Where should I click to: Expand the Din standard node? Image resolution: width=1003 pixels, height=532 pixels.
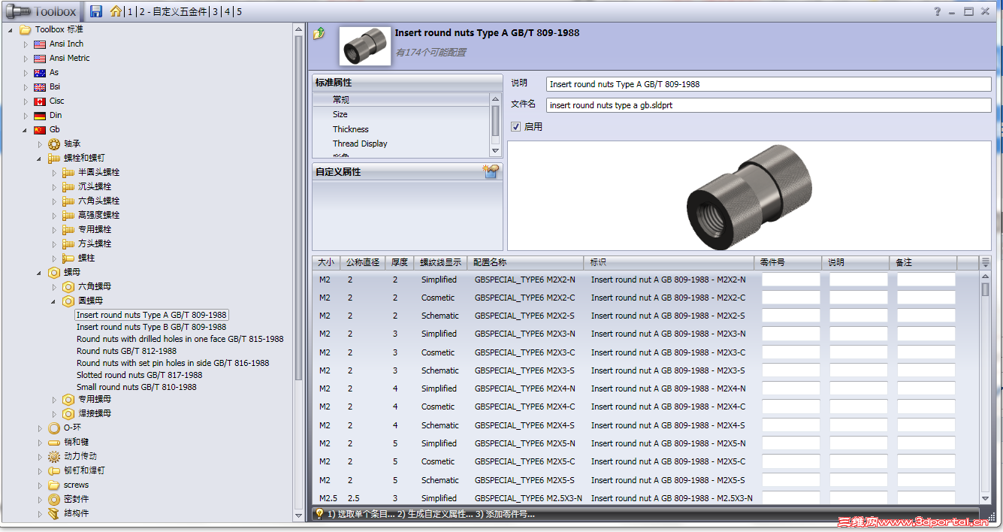coord(26,116)
